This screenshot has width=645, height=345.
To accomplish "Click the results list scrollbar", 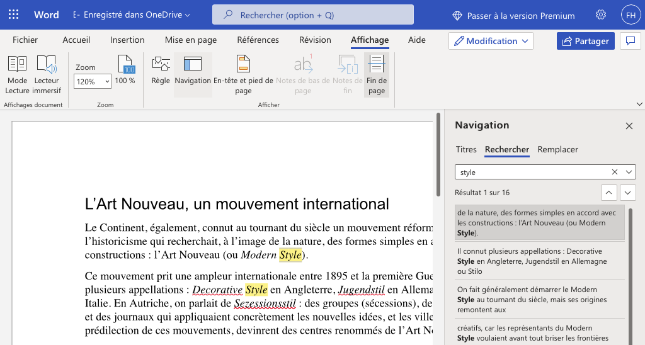I will click(x=631, y=276).
